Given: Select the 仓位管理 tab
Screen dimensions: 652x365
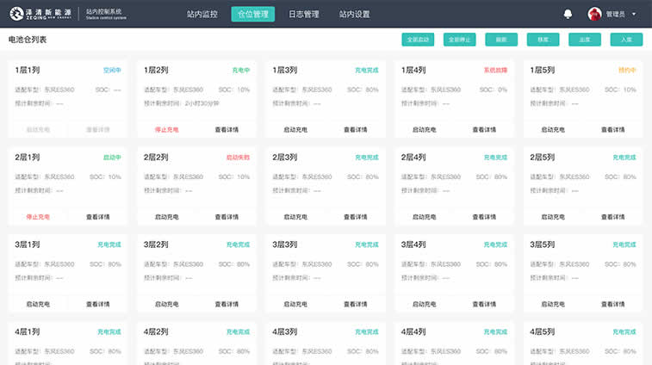Looking at the screenshot, I should (x=253, y=14).
